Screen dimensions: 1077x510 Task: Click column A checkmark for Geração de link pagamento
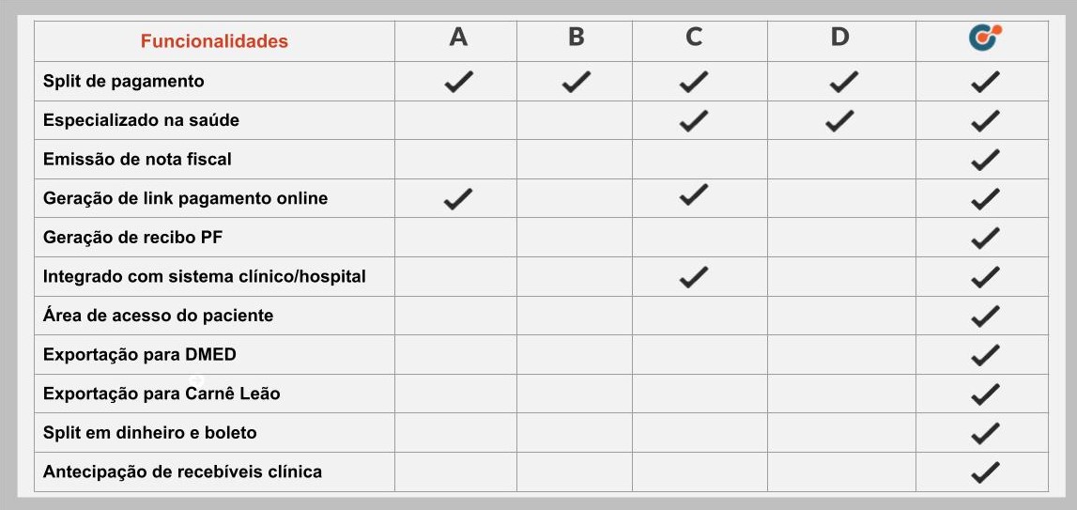pyautogui.click(x=458, y=198)
